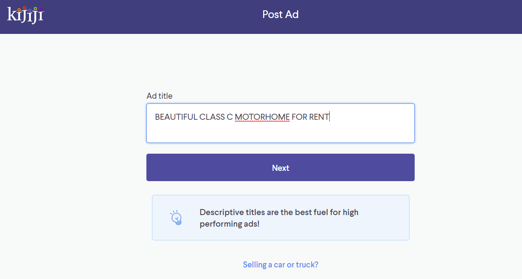Open the 'Selling a car or truck?' link
Screen dimensions: 522x279
click(x=280, y=264)
